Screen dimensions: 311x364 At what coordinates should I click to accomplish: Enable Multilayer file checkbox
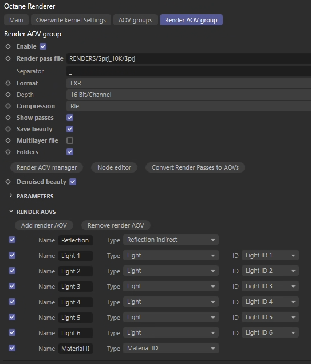[x=70, y=140]
